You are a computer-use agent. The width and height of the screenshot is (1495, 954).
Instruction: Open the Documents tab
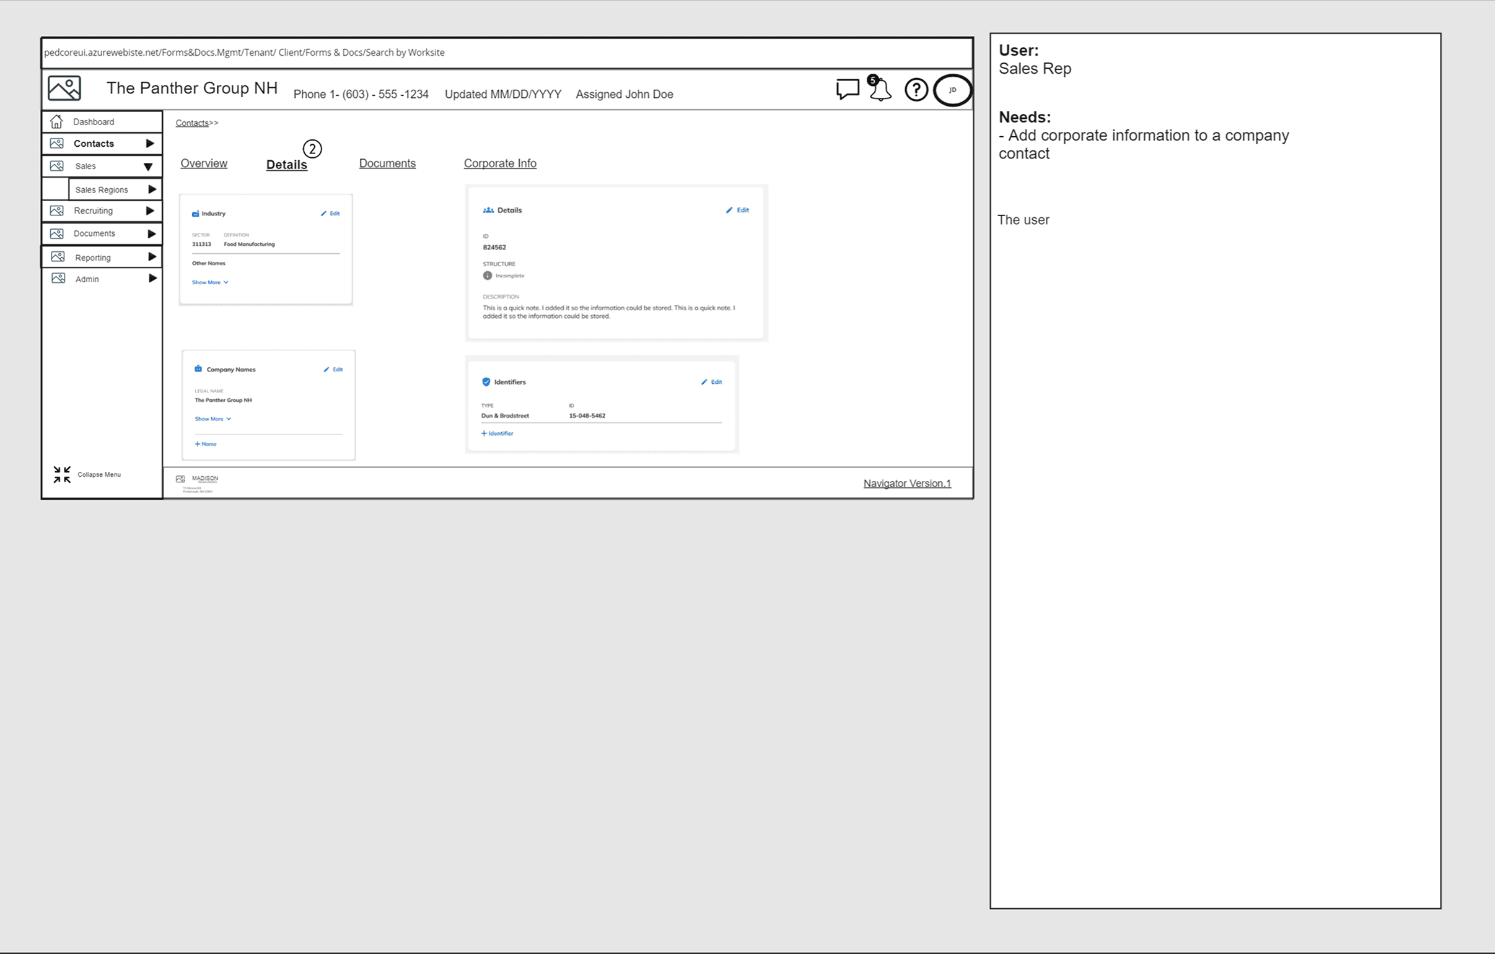coord(387,163)
